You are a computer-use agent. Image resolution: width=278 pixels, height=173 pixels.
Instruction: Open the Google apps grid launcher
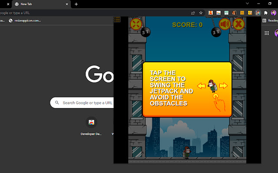click(x=266, y=33)
